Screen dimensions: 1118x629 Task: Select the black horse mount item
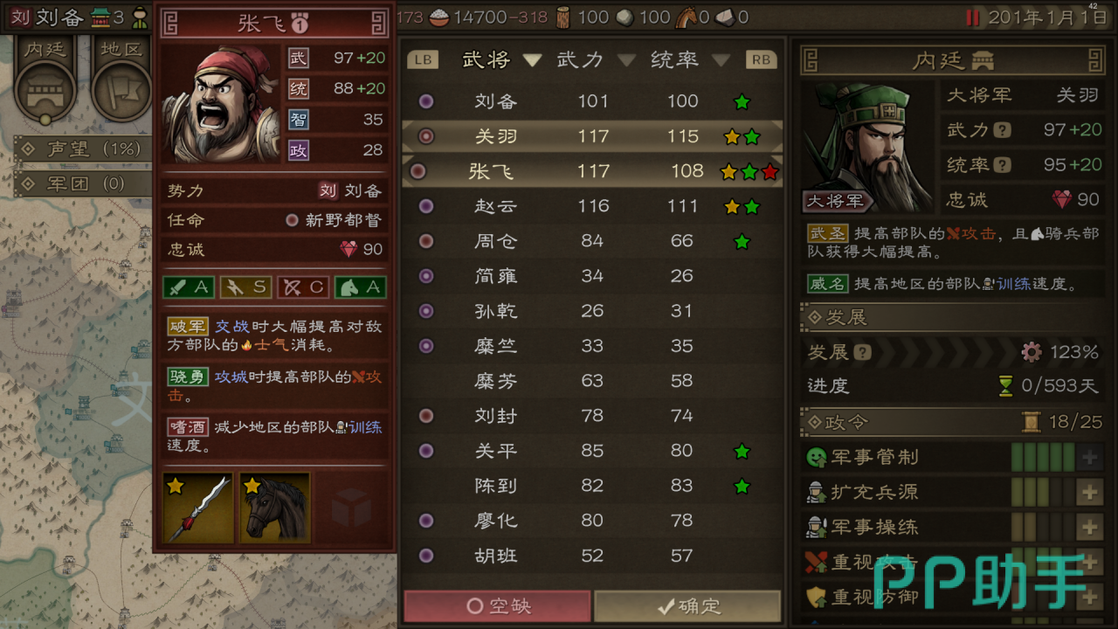275,508
